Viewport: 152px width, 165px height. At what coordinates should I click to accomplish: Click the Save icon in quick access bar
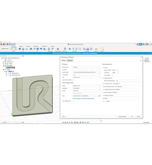coord(7,44)
